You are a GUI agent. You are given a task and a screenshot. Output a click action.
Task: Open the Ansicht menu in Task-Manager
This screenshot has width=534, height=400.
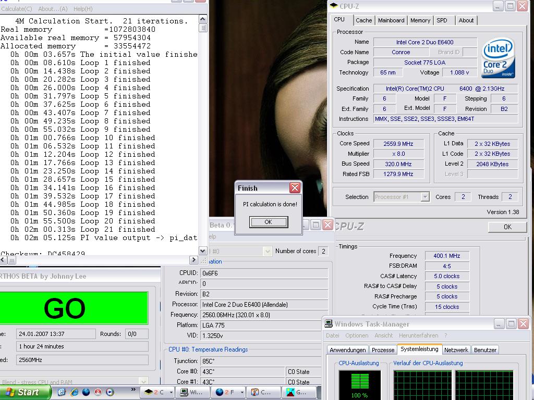coord(383,335)
